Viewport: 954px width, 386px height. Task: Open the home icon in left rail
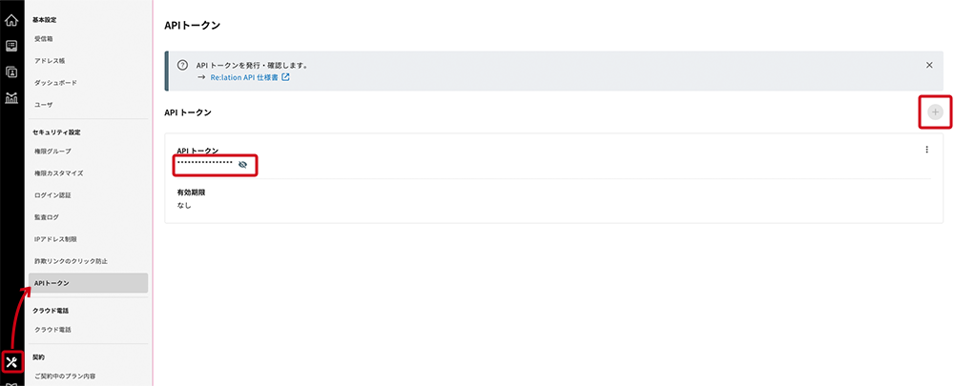(10, 21)
